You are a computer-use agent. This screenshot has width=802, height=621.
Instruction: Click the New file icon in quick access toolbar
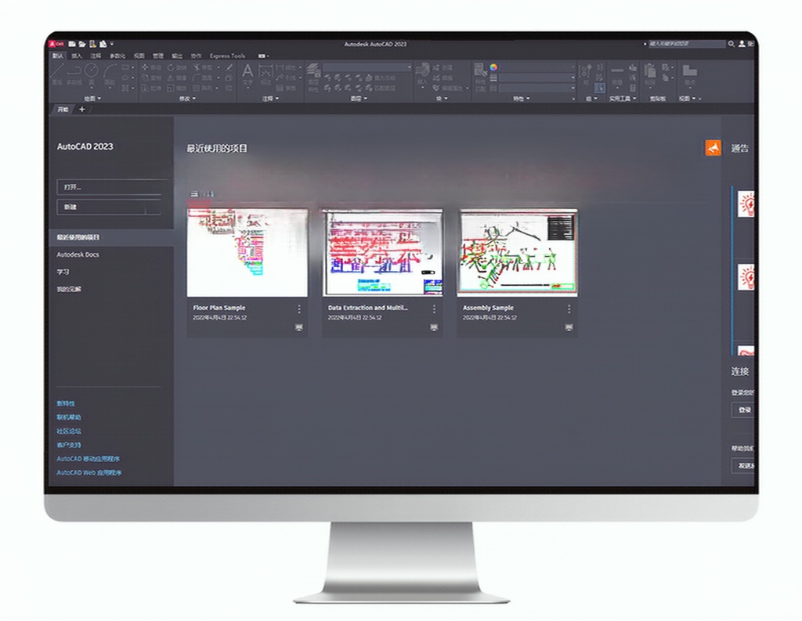pyautogui.click(x=72, y=44)
